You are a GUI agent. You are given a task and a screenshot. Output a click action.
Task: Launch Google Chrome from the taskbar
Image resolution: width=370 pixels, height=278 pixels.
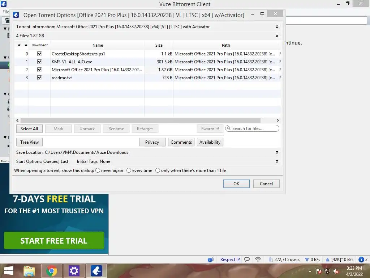point(51,271)
